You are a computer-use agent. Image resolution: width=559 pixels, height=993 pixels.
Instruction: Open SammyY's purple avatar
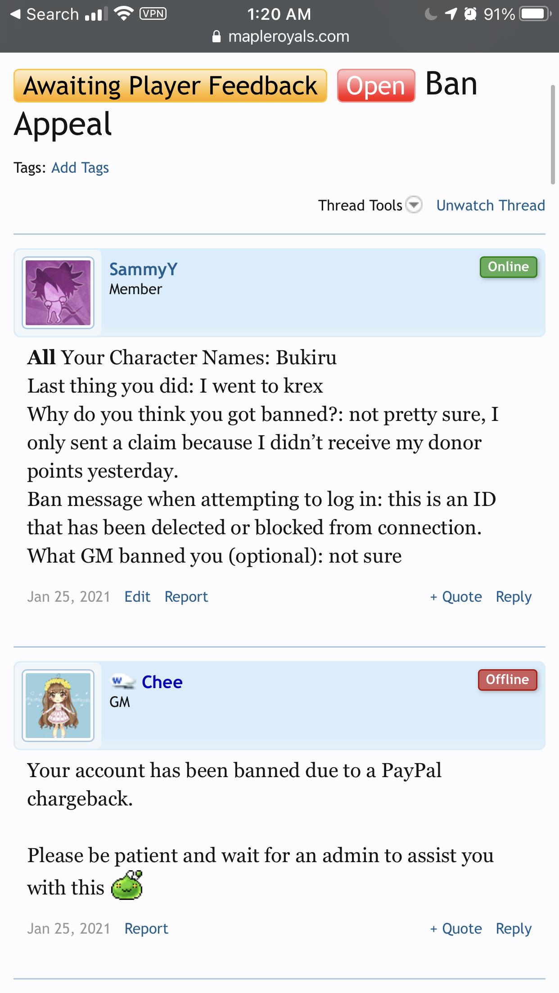[58, 293]
